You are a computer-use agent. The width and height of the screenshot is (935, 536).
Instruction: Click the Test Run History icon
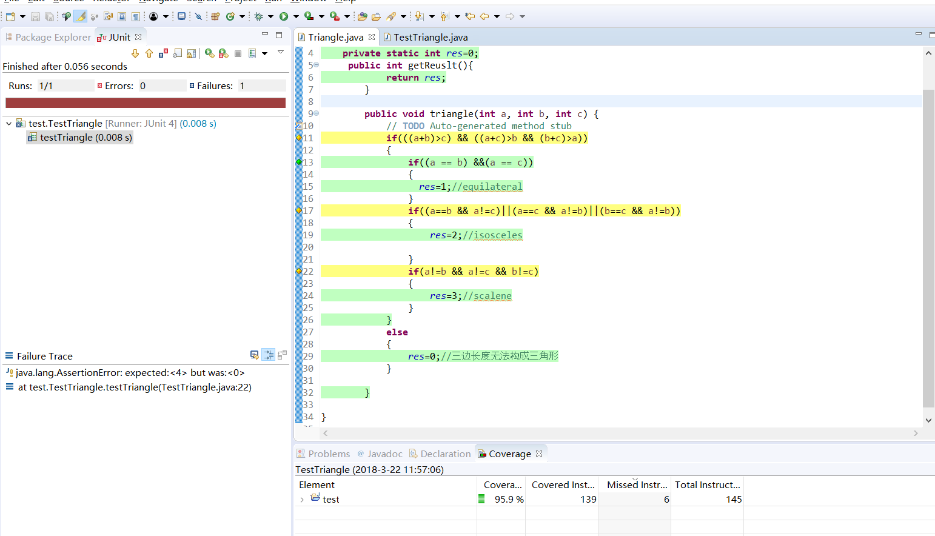pyautogui.click(x=253, y=53)
